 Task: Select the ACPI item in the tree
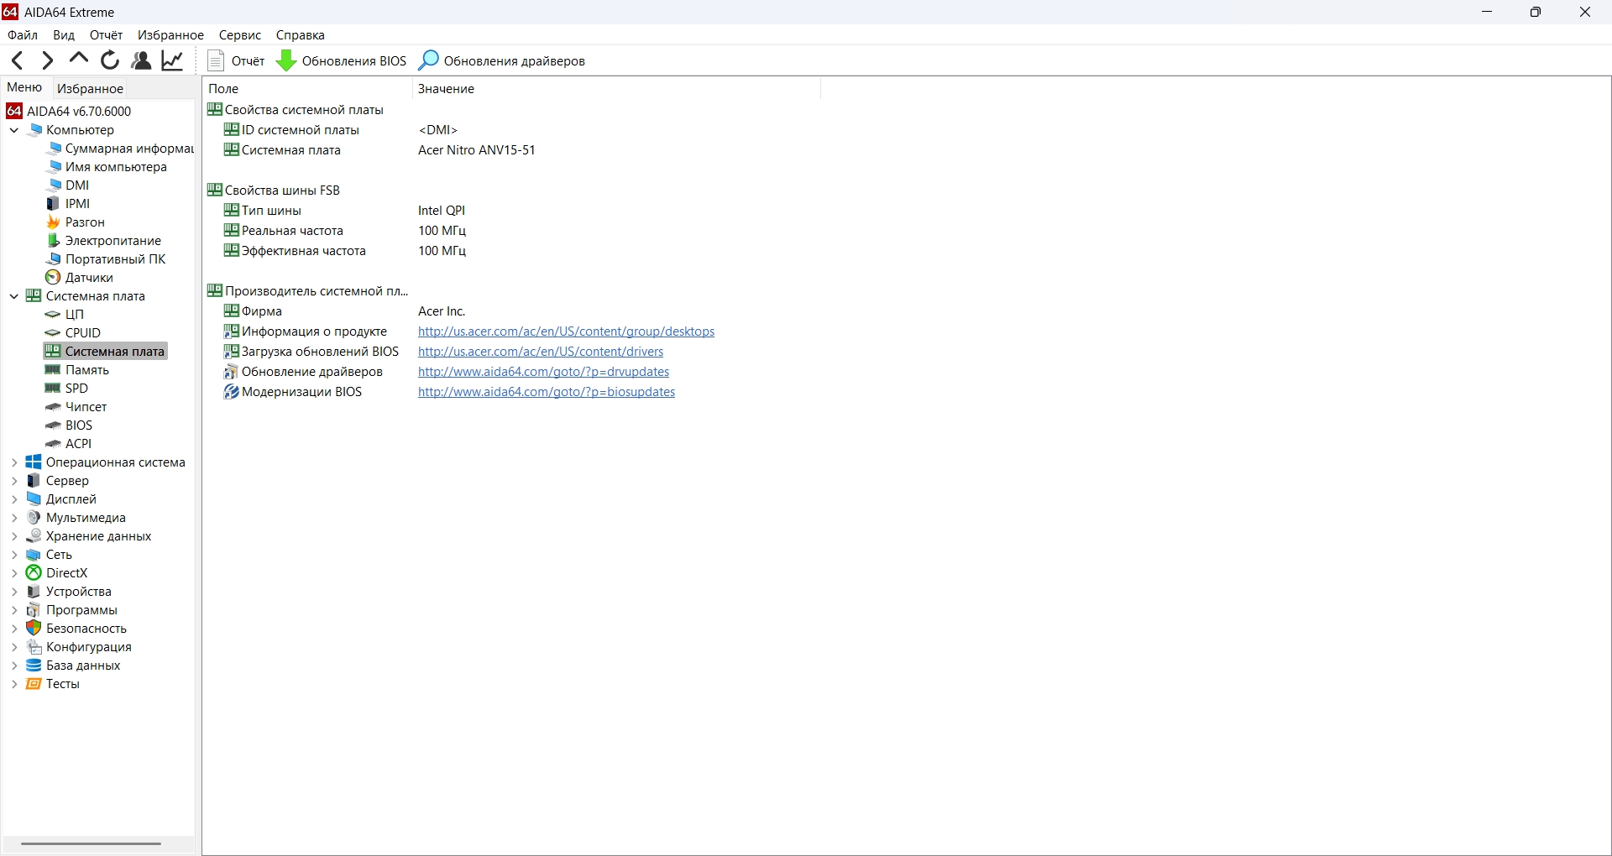click(69, 444)
